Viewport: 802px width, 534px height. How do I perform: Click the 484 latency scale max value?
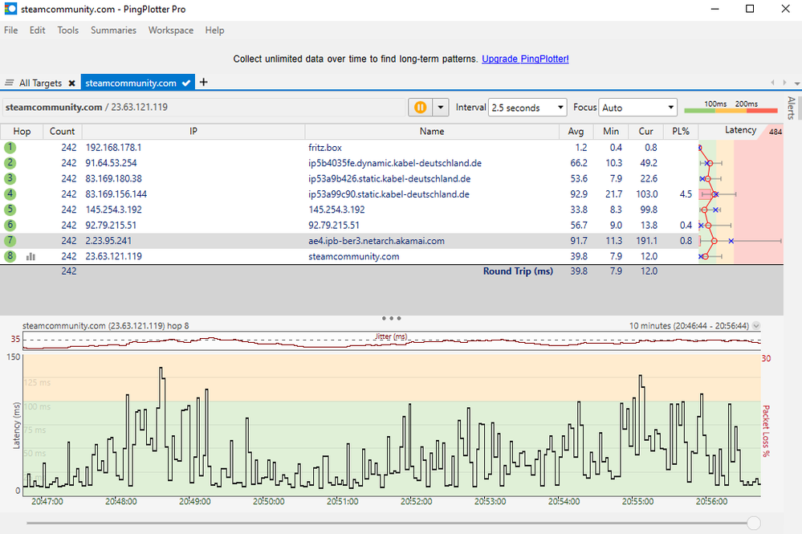(x=776, y=132)
